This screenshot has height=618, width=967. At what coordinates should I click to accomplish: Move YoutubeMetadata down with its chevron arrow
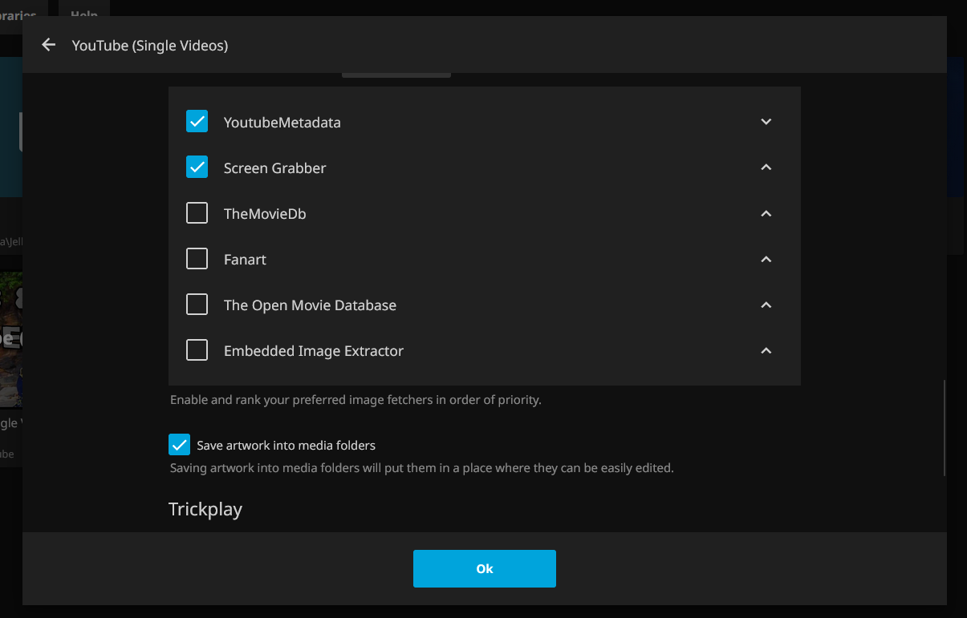click(766, 122)
